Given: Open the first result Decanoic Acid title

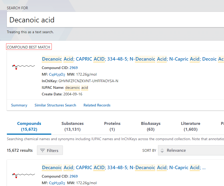Looking at the screenshot, I should point(124,168).
